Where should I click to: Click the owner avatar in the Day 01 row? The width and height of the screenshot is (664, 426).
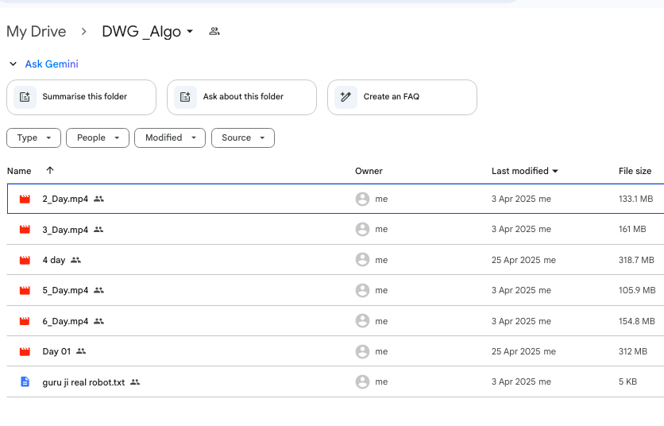(362, 351)
